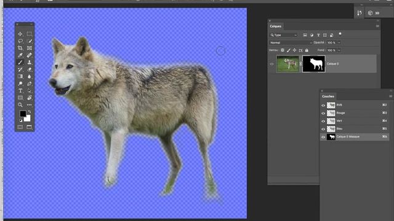Select the Pen tool
Viewport: 394px width, 221px height.
[29, 83]
